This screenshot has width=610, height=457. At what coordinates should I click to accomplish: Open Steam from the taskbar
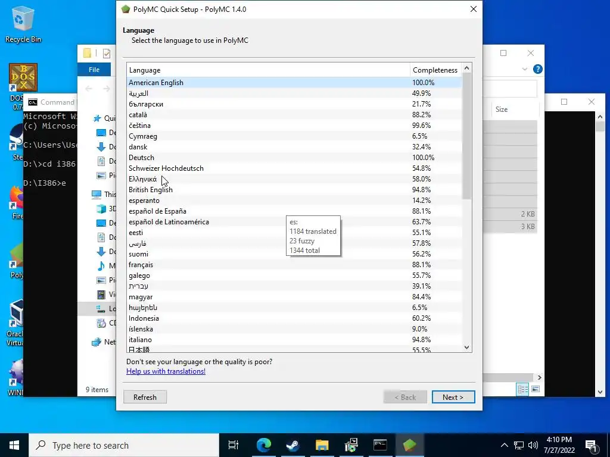coord(292,445)
